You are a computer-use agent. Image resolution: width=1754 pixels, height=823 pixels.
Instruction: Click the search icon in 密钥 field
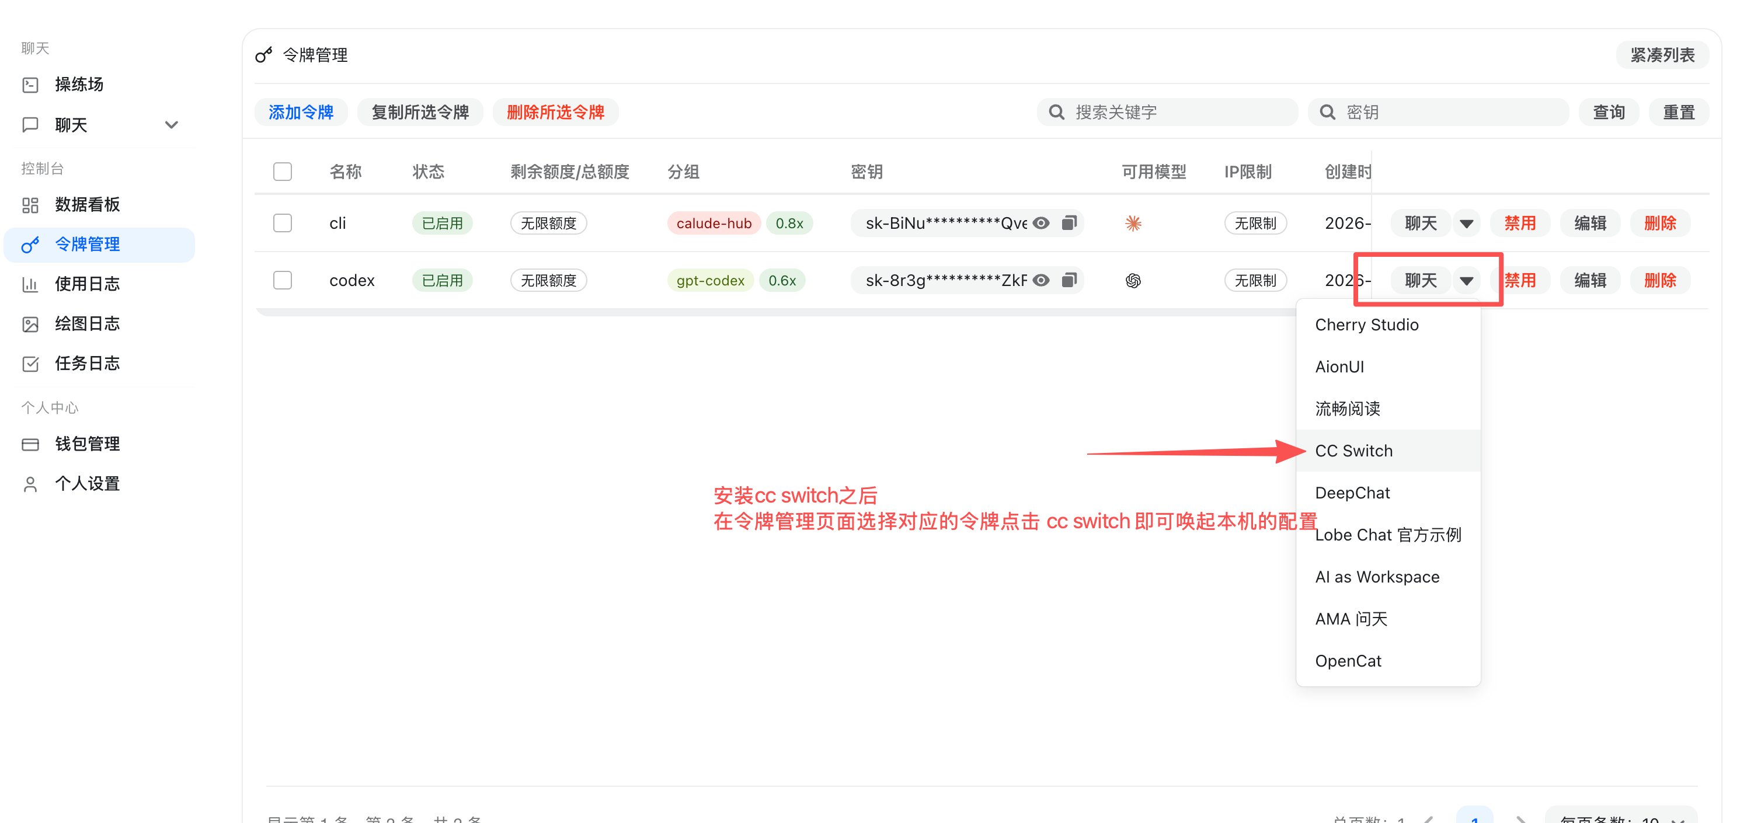click(x=1327, y=112)
